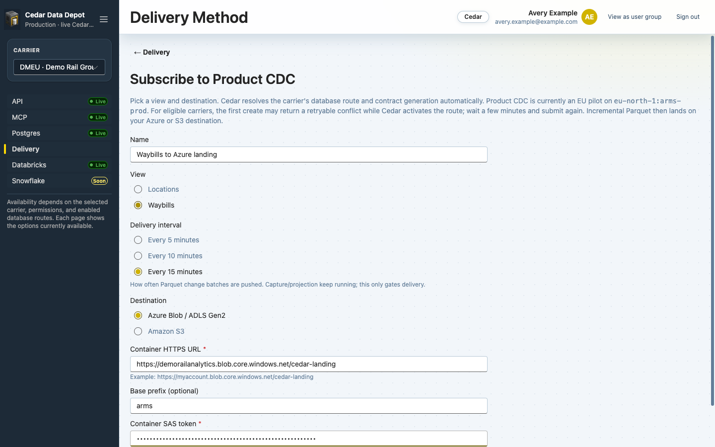Viewport: 715px width, 447px height.
Task: Open the Databricks sidebar item
Action: click(x=59, y=165)
